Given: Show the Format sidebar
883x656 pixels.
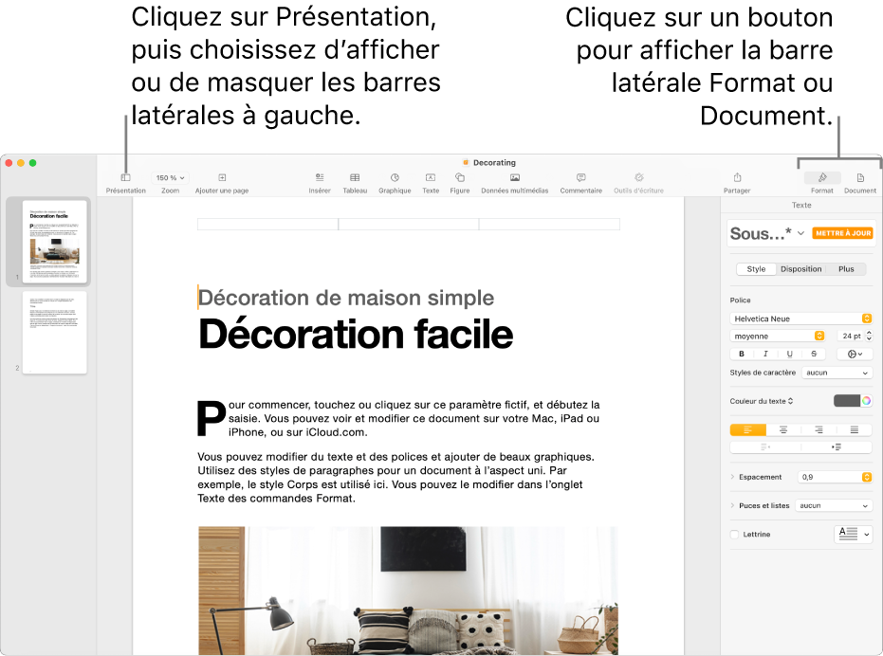Looking at the screenshot, I should 822,178.
